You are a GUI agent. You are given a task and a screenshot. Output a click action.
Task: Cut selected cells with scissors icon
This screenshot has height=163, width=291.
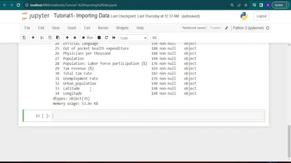point(42,38)
